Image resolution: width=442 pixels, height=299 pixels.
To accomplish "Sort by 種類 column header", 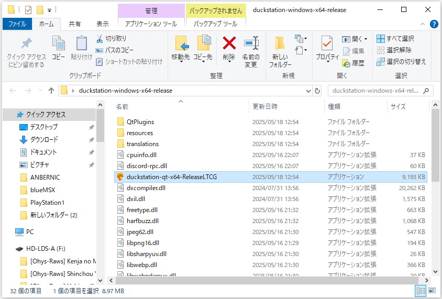I will pos(334,106).
